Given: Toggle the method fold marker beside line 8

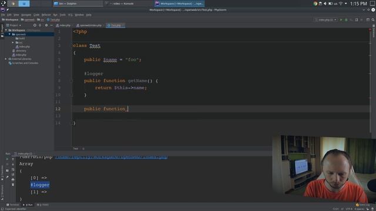Looking at the screenshot, I should click(72, 81).
